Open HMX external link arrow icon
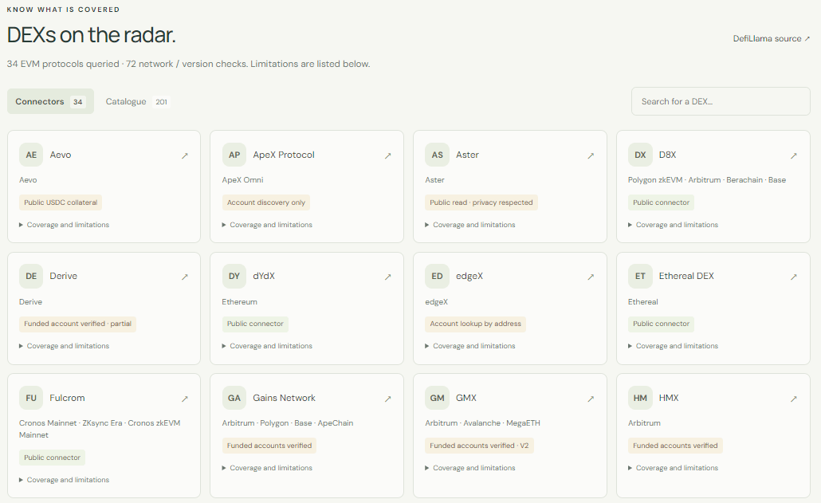 coord(794,399)
